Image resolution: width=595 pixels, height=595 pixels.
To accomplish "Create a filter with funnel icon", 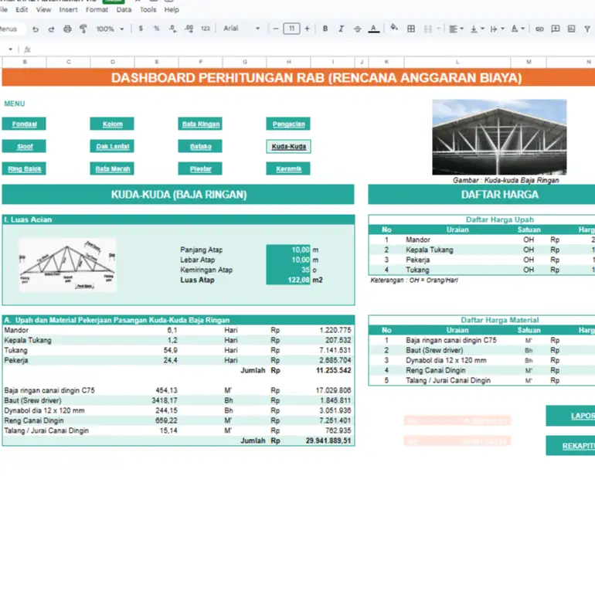I will point(587,29).
